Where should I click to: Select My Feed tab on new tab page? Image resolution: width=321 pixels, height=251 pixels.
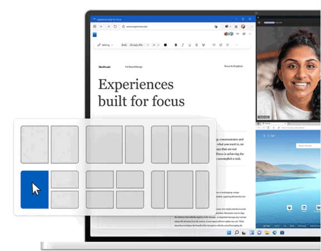[x=266, y=226]
